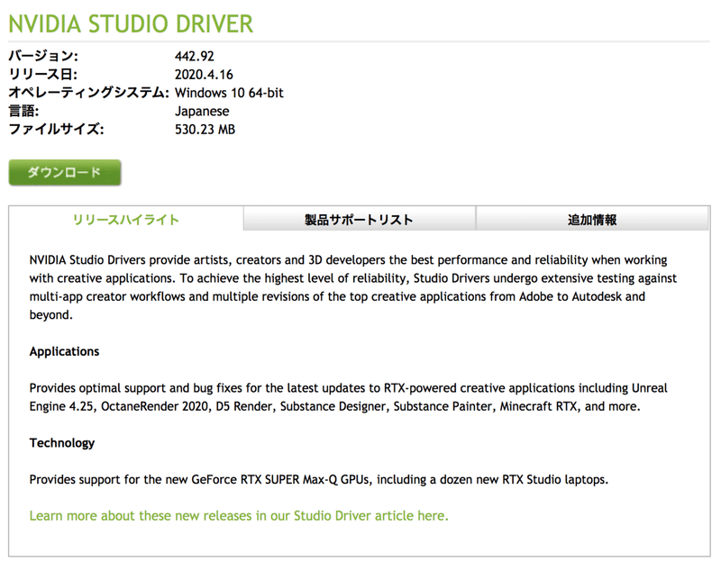Click the line starting 'NVIDIA Studio Drivers provide'
The image size is (721, 571).
[348, 260]
